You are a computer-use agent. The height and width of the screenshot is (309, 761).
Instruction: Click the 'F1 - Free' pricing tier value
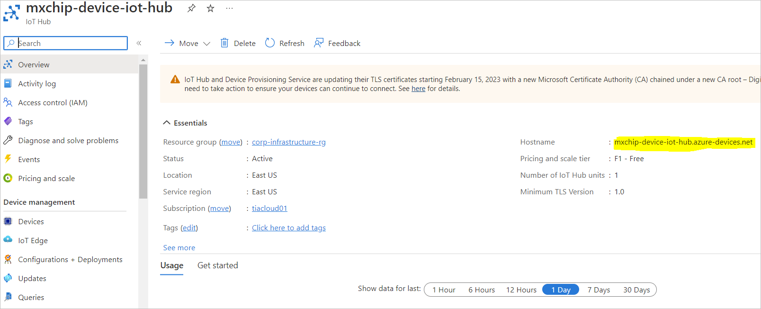click(x=629, y=159)
